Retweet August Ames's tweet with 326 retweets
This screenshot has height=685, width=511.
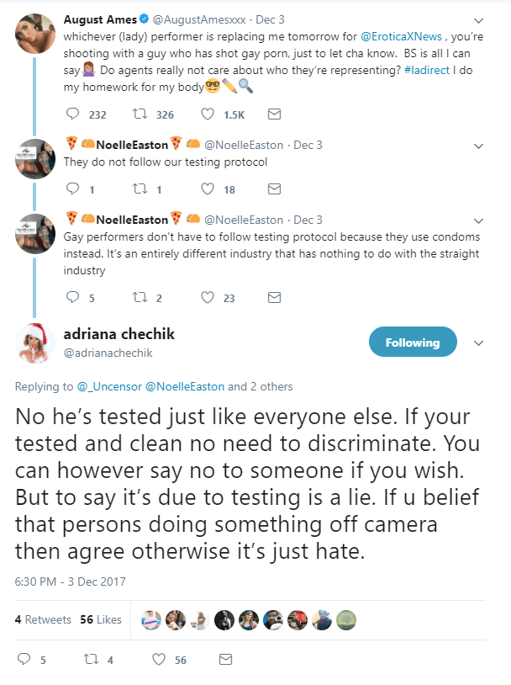(x=140, y=114)
